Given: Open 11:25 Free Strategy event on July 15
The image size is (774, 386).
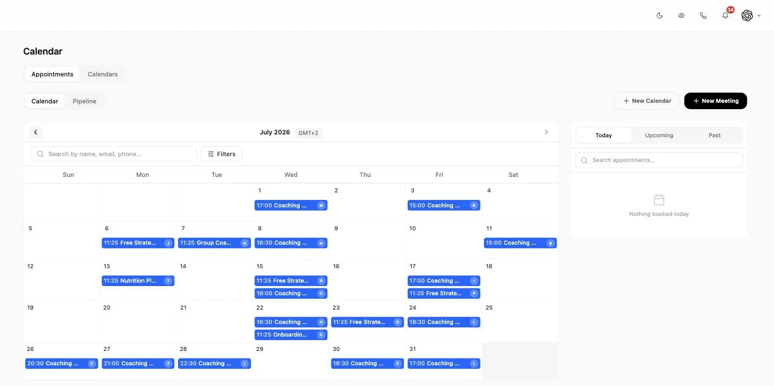Looking at the screenshot, I should click(x=291, y=281).
